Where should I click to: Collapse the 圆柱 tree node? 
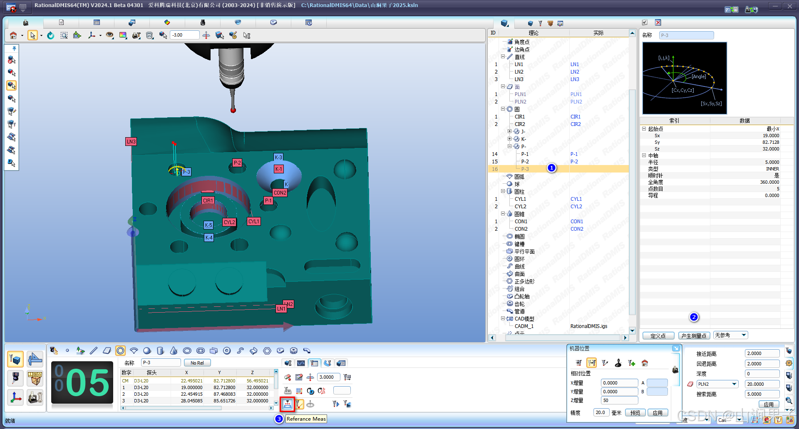tap(503, 191)
